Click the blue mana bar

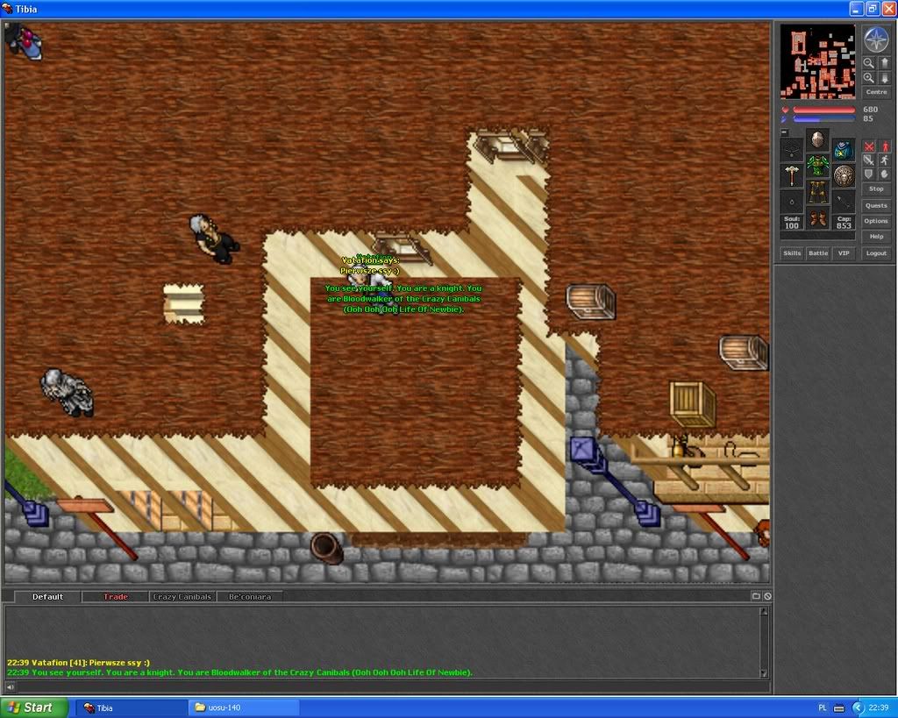click(824, 119)
